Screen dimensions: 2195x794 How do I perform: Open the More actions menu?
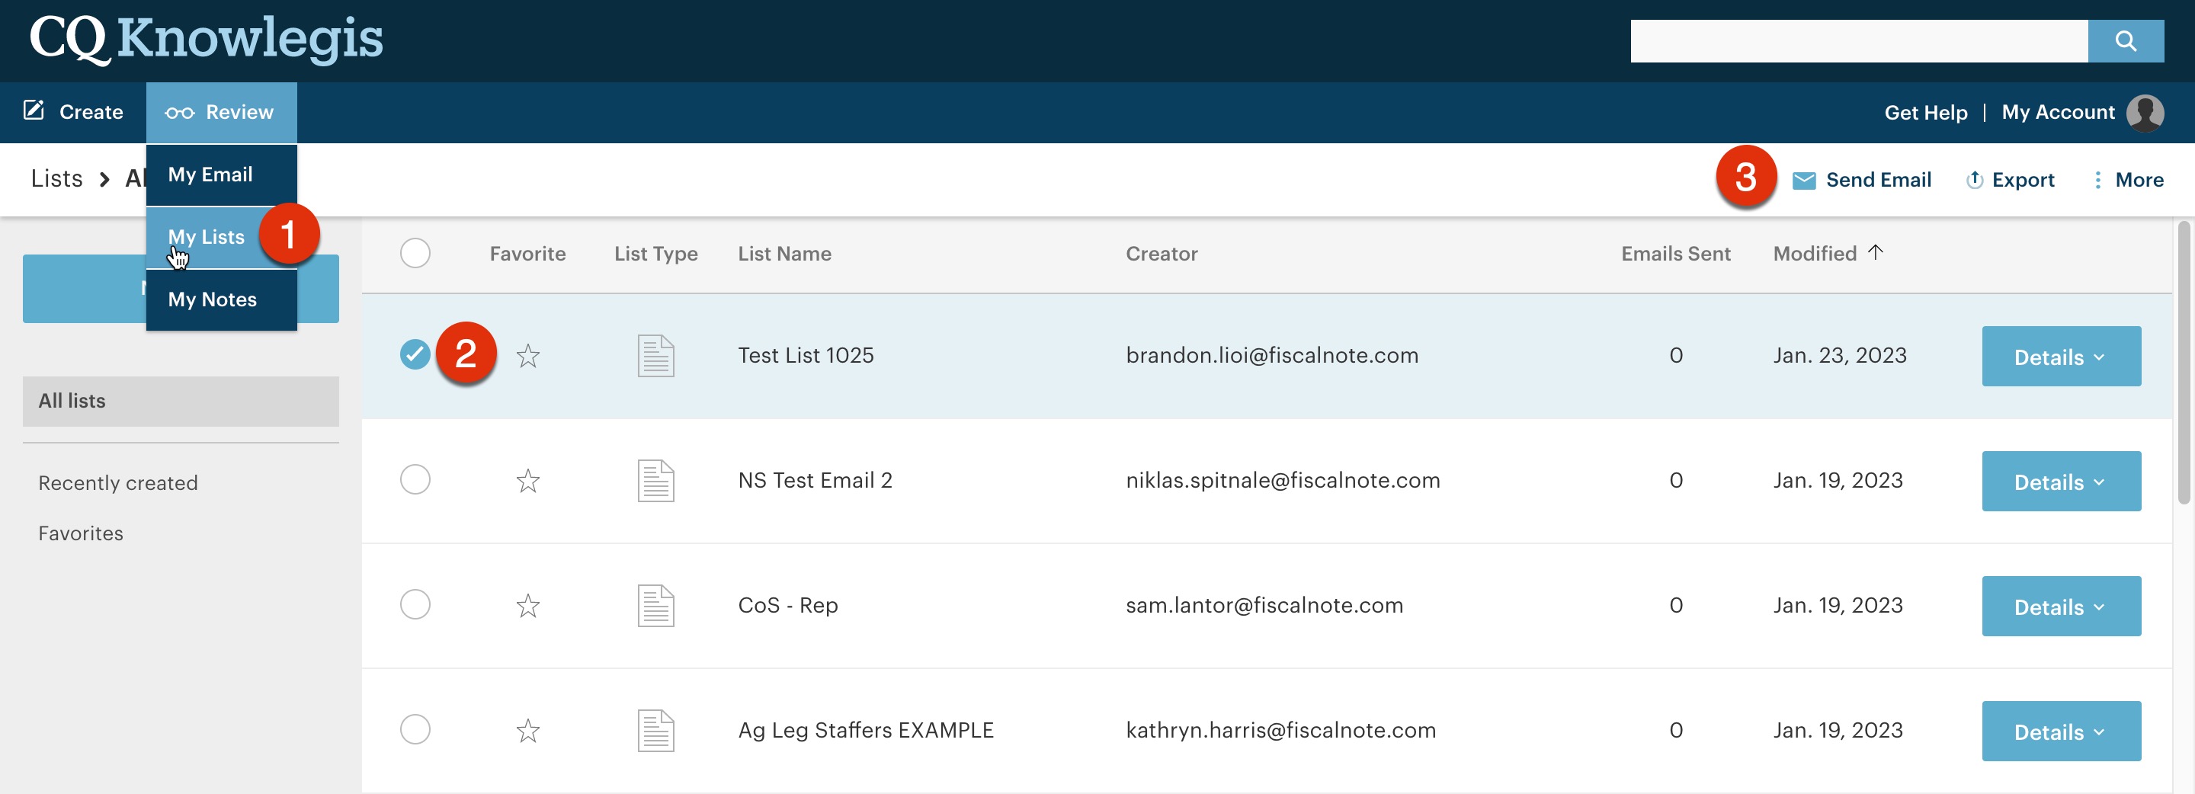(2128, 181)
